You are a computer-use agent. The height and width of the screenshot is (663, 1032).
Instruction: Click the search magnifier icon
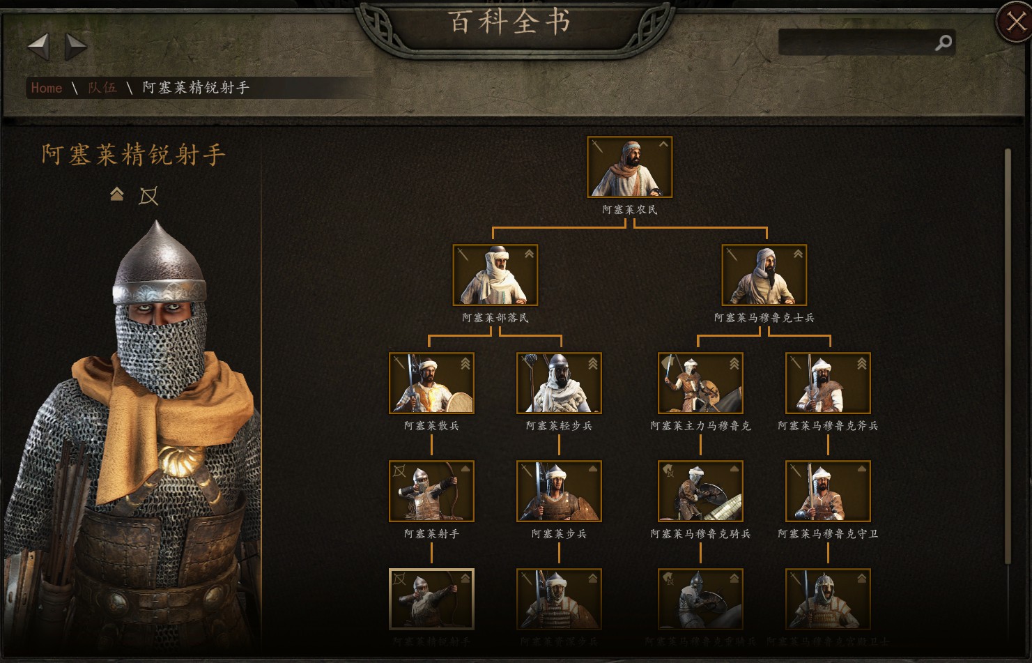[943, 43]
